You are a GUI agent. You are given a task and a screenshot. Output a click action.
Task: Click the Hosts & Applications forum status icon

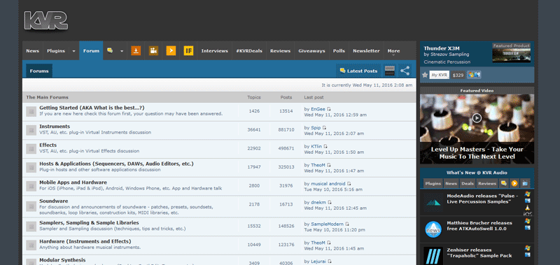31,168
